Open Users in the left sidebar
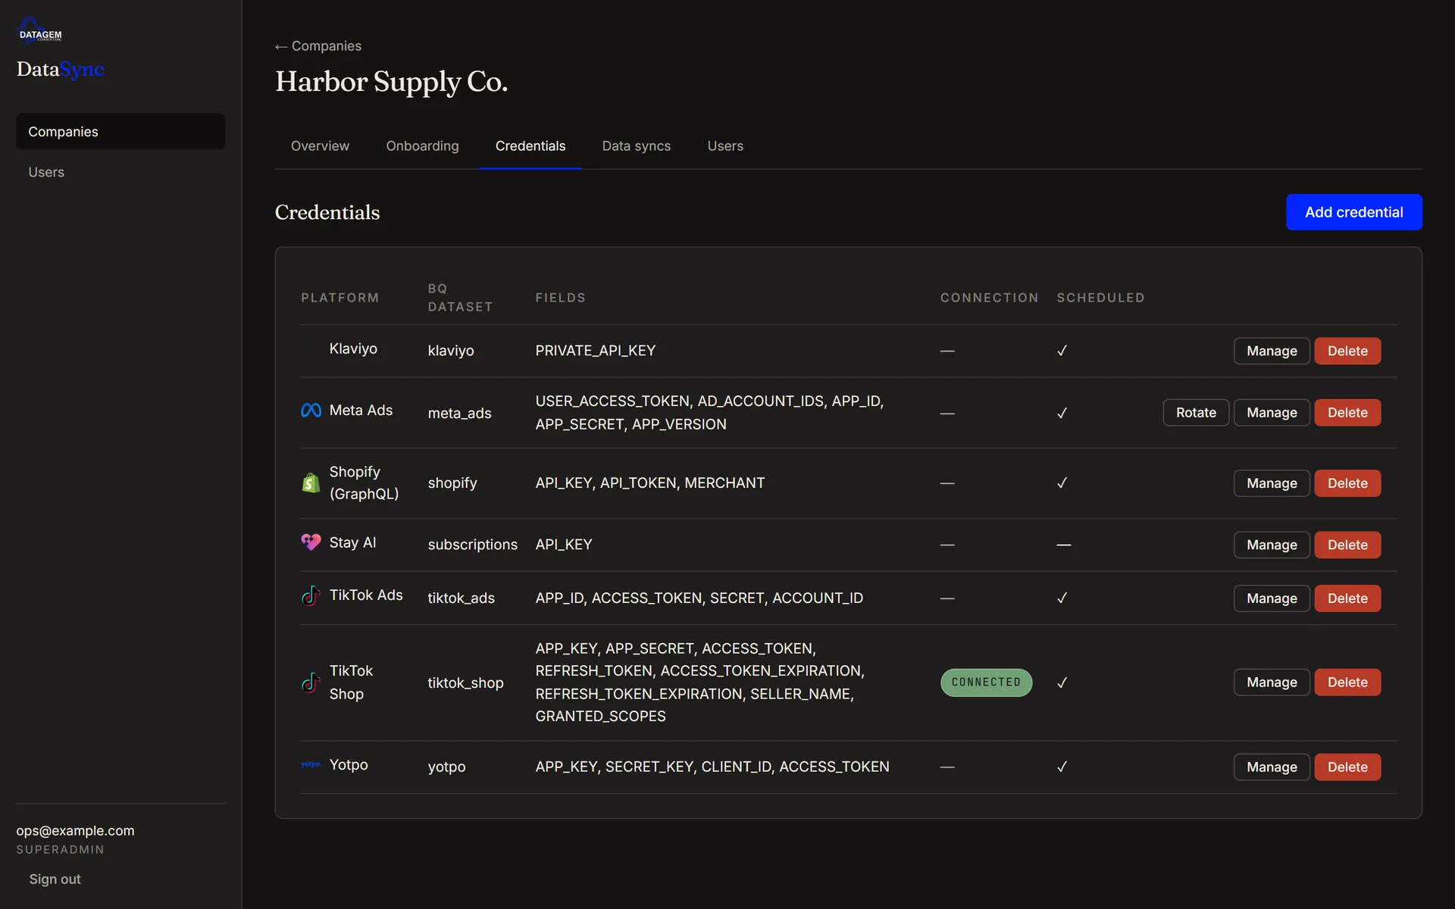Screen dimensions: 1455x909 120,172
